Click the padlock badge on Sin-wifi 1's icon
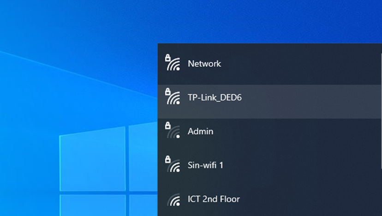This screenshot has height=216, width=382. click(x=168, y=159)
